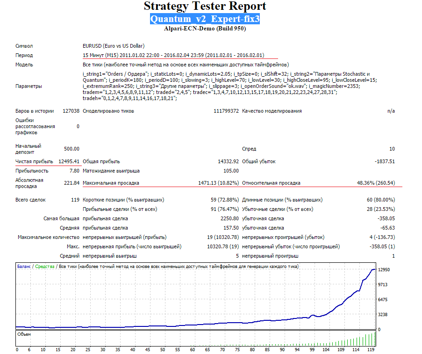Click the initial deposit value '500.00'
The width and height of the screenshot is (422, 354).
click(72, 149)
